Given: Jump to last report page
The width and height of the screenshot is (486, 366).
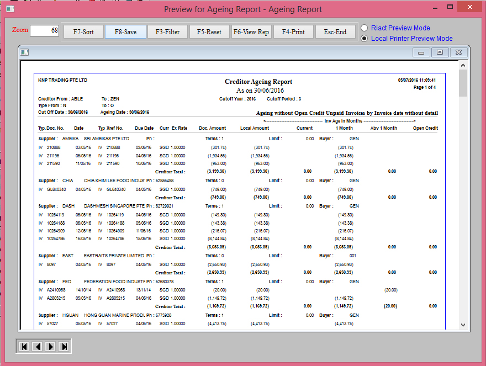Looking at the screenshot, I should click(64, 346).
